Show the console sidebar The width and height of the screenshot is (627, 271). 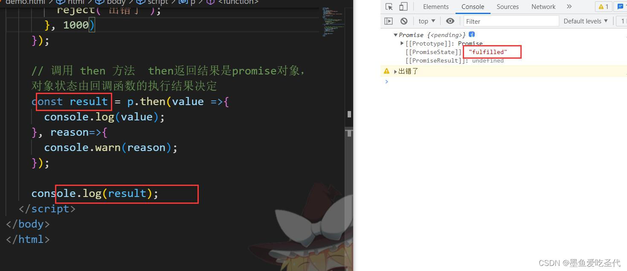388,21
